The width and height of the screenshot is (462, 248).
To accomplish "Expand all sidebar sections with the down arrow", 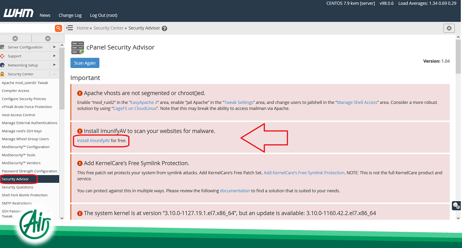I will tap(48, 39).
